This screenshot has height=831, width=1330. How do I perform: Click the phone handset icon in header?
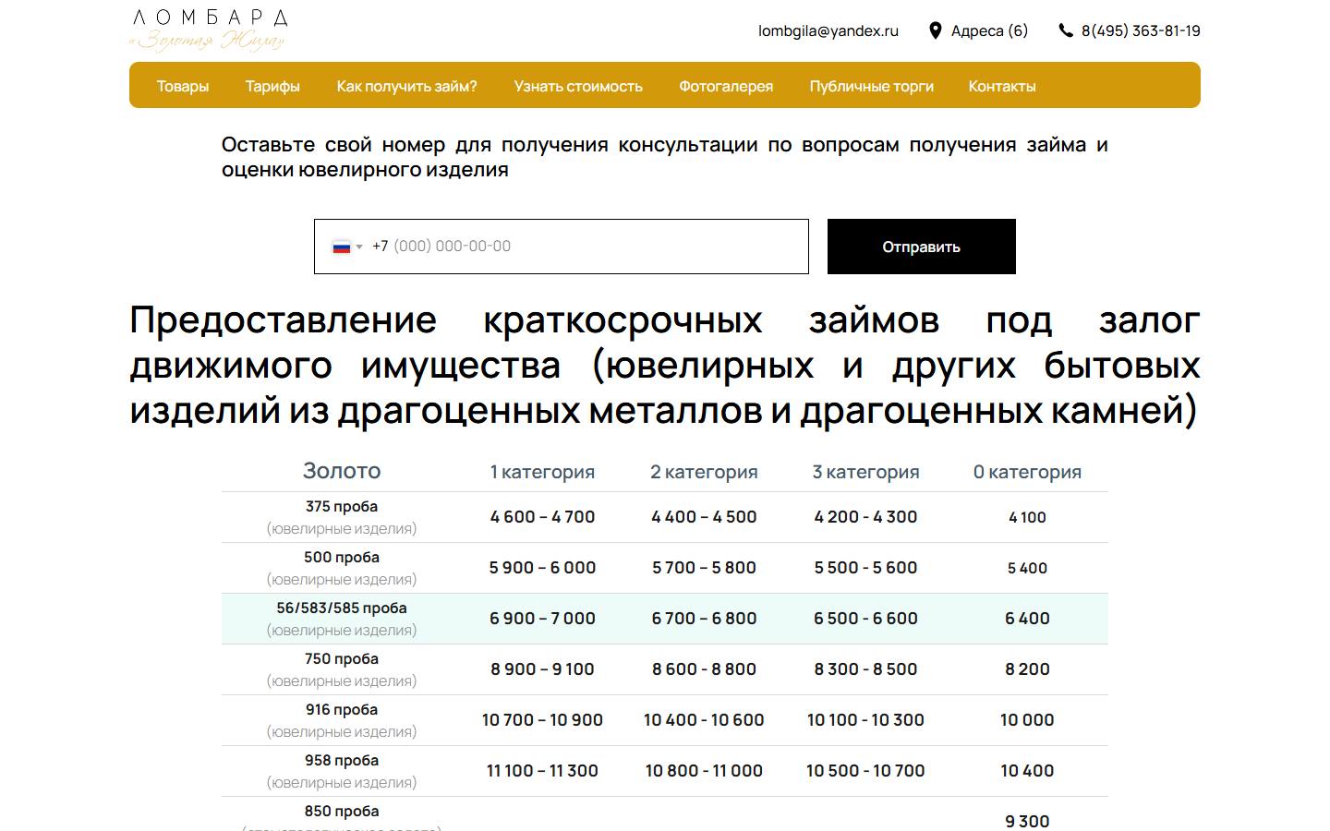pos(1066,30)
